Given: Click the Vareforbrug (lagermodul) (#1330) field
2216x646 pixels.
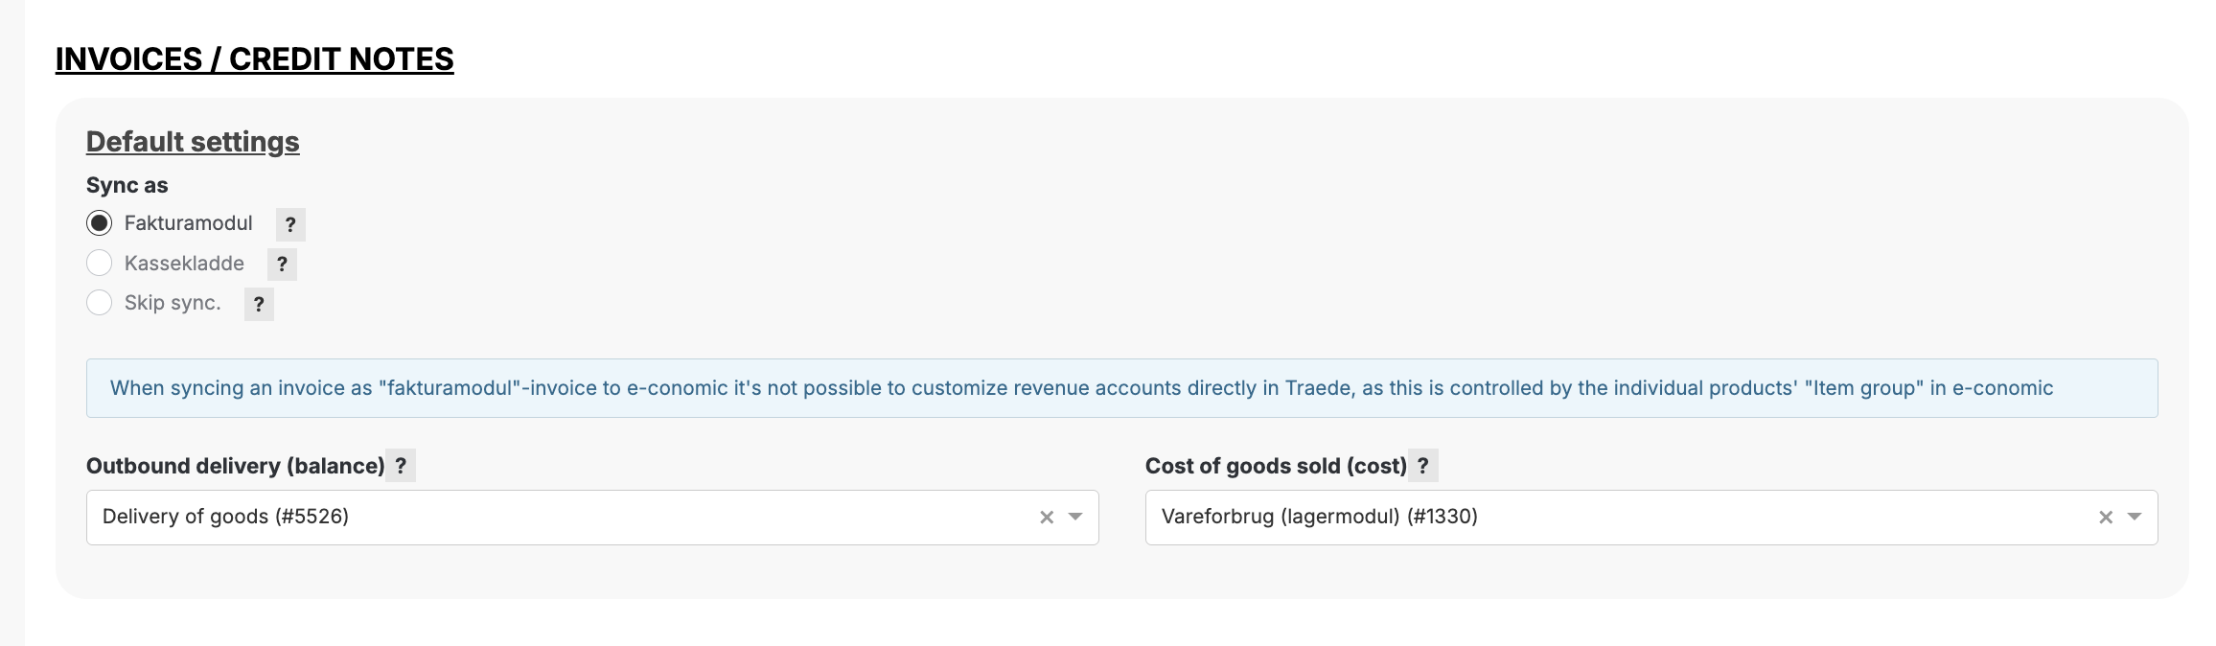Looking at the screenshot, I should [x=1610, y=518].
